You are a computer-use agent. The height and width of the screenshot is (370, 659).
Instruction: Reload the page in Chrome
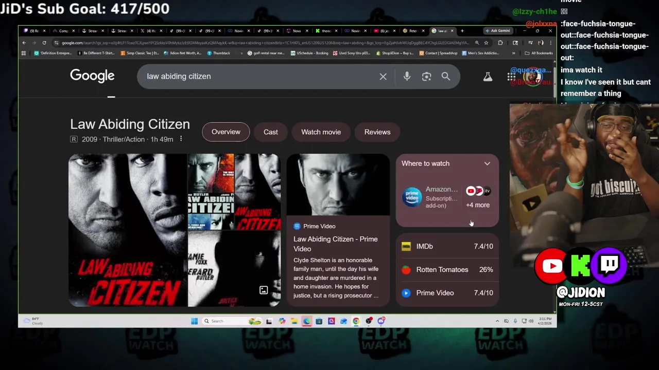click(x=44, y=43)
